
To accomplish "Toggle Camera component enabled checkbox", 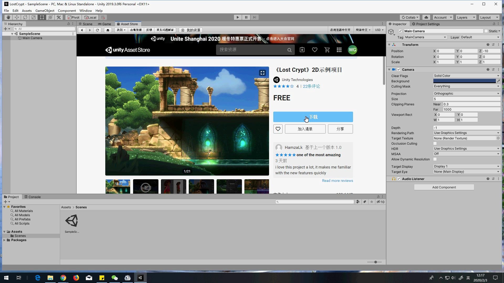I will coord(399,70).
